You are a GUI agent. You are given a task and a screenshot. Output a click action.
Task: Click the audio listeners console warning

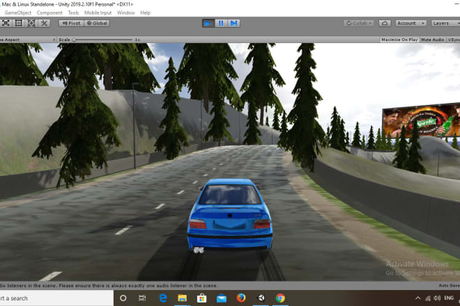coord(109,286)
